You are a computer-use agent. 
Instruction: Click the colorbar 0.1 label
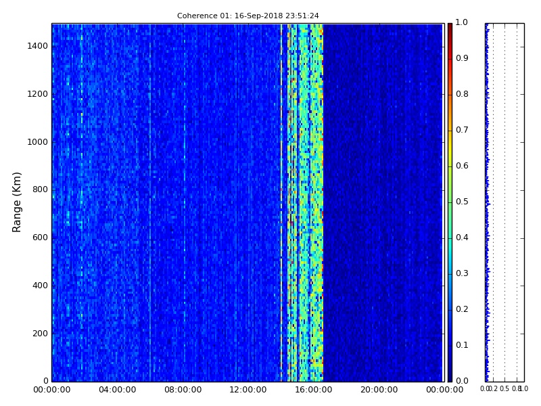[462, 345]
